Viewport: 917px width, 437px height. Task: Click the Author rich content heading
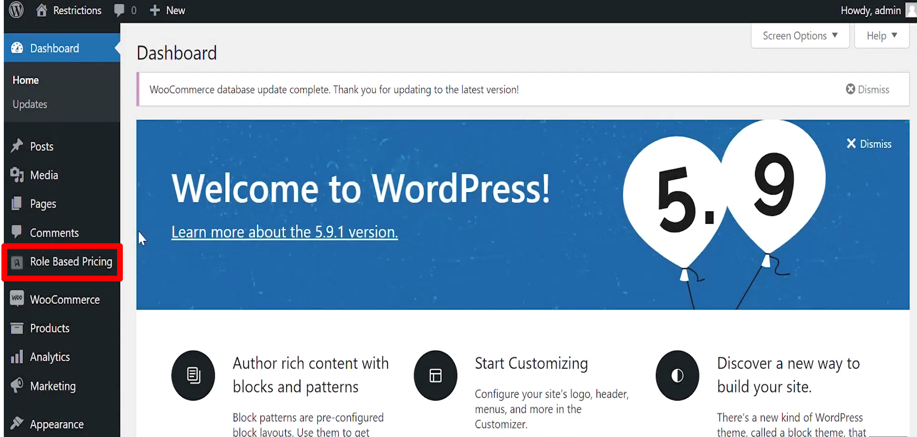(311, 375)
